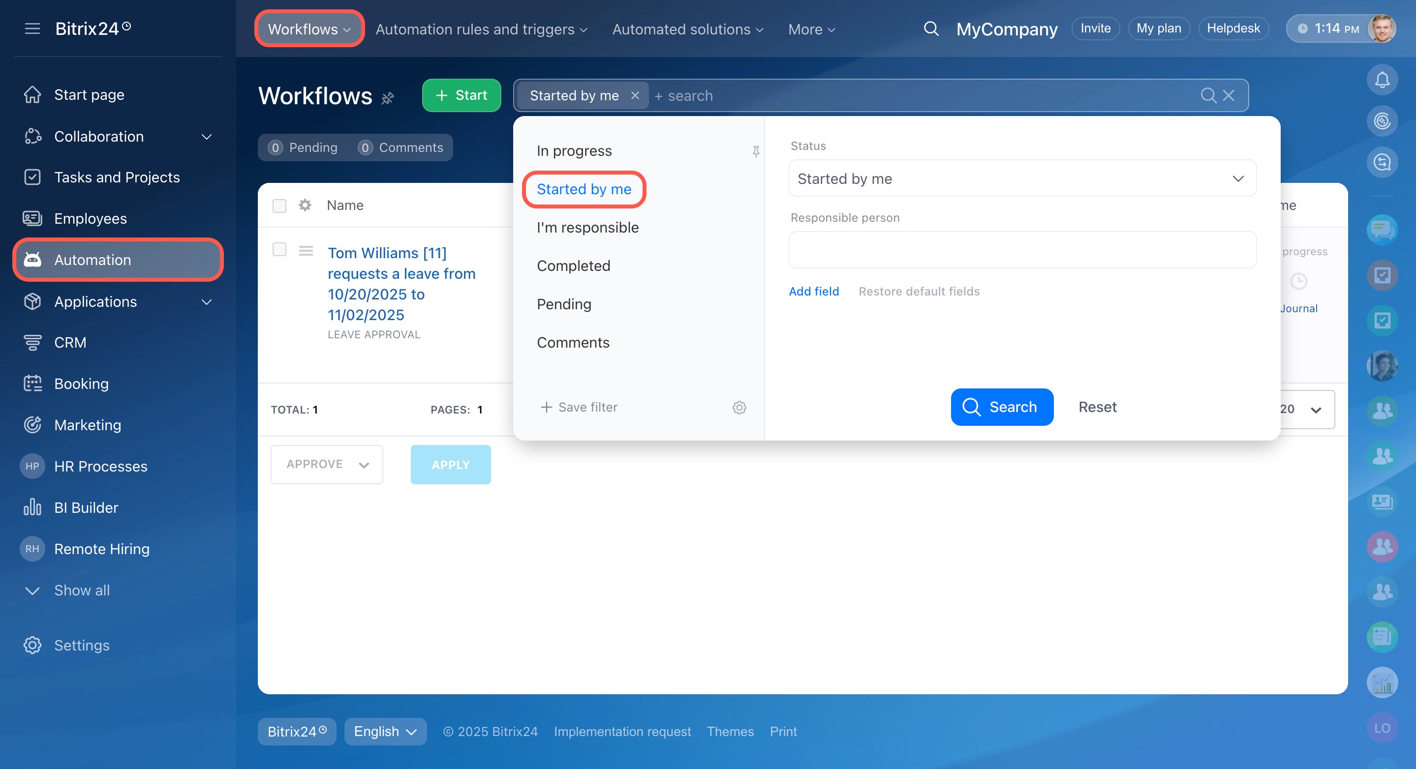Toggle the Pending counter filter
Image resolution: width=1416 pixels, height=769 pixels.
pos(303,147)
